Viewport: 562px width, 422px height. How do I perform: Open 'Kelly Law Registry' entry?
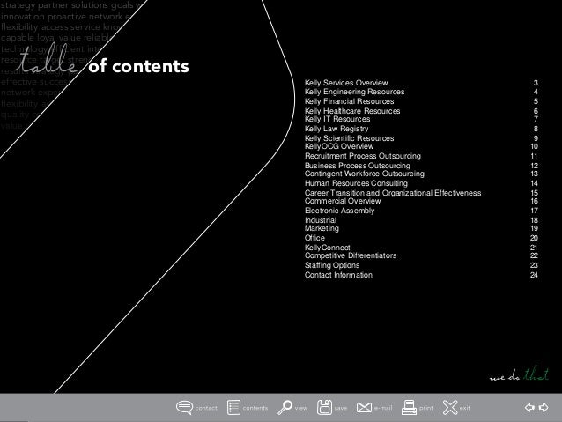coord(336,129)
